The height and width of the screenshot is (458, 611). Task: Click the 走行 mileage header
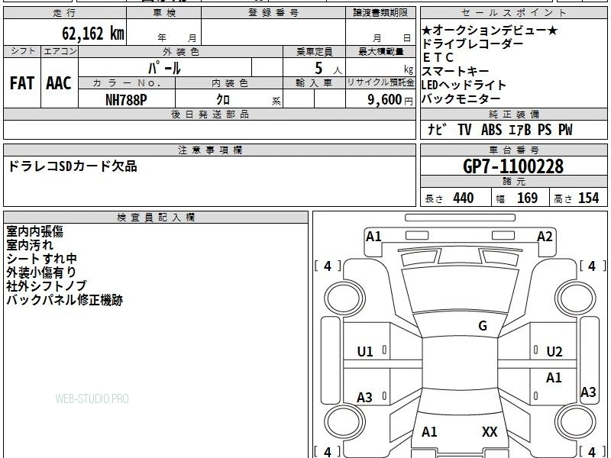(x=65, y=13)
